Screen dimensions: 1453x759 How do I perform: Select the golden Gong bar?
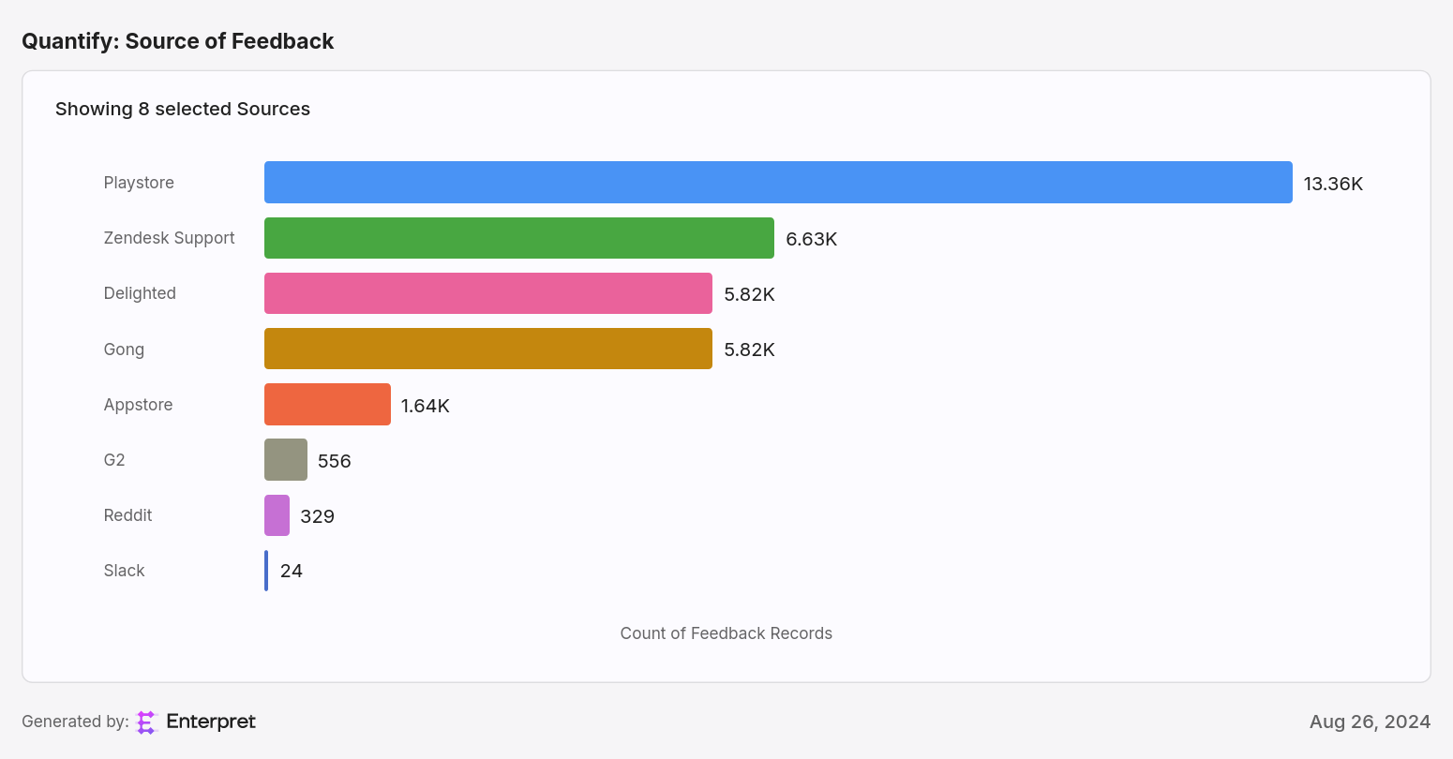(488, 349)
